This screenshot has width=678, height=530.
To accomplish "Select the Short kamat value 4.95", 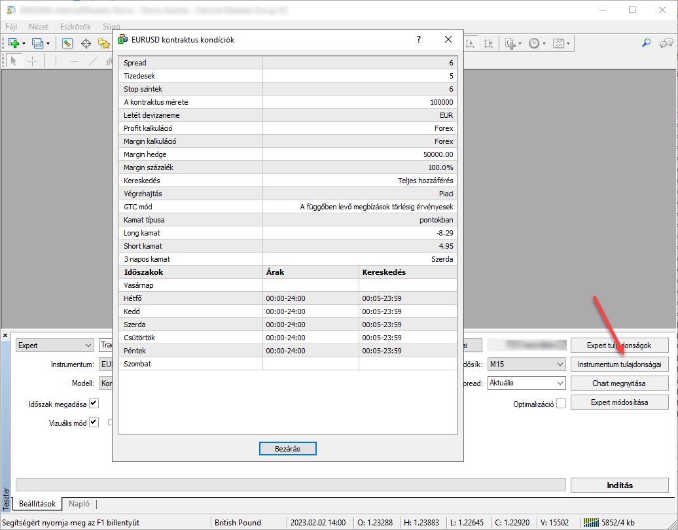I will click(x=446, y=246).
